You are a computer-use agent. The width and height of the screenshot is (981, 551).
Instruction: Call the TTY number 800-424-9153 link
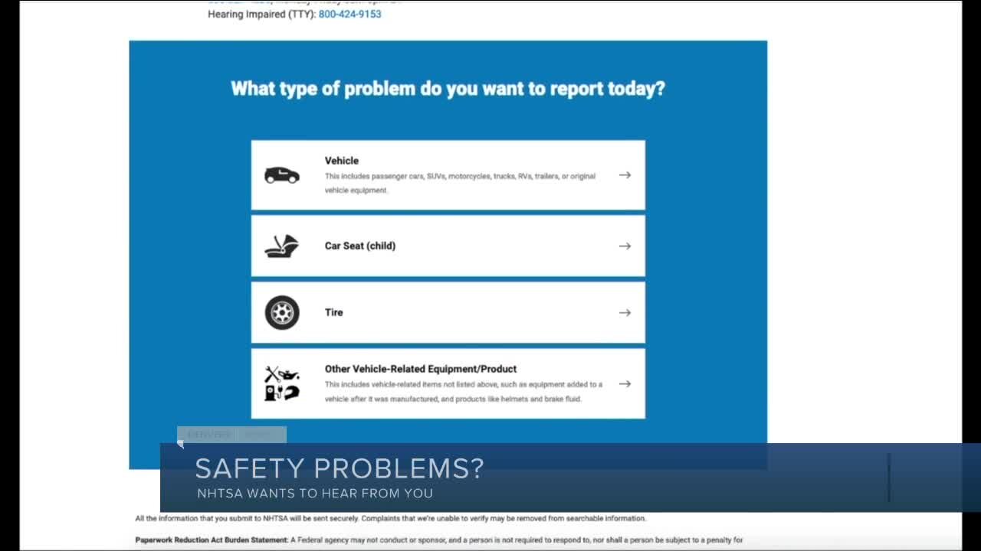tap(349, 14)
